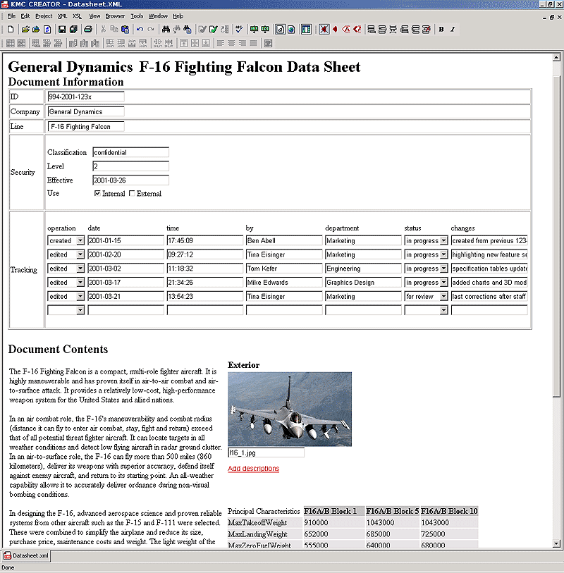564x573 pixels.
Task: Open the Browser menu
Action: (x=115, y=16)
